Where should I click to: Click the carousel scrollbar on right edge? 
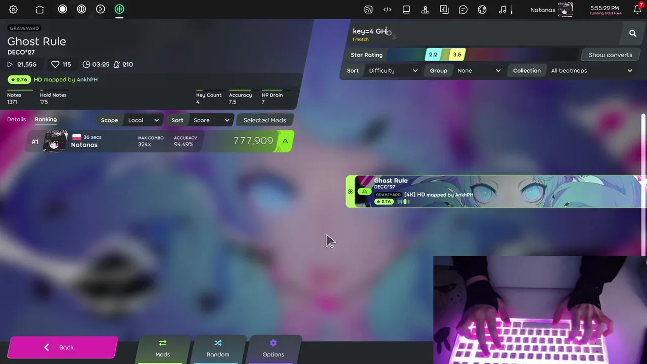[x=643, y=185]
